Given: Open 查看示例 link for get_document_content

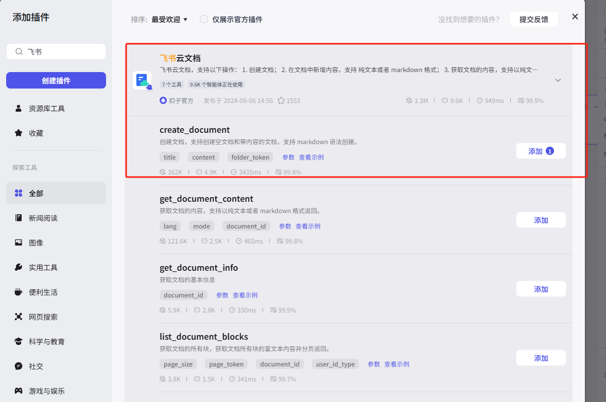Looking at the screenshot, I should pos(308,226).
